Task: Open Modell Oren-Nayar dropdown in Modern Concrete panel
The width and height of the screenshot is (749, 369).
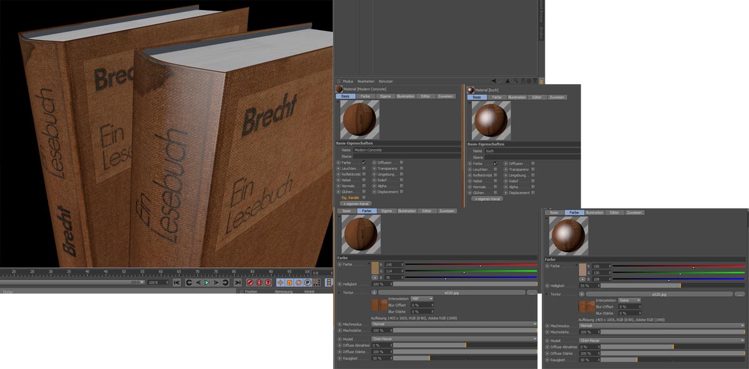Action: pyautogui.click(x=454, y=338)
